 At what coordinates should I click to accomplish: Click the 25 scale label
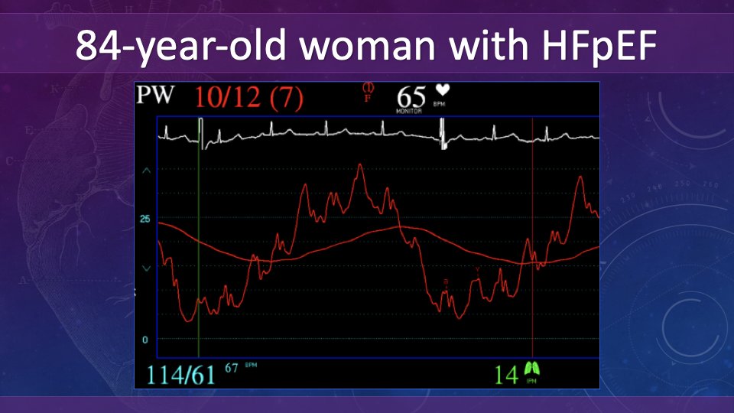point(145,220)
